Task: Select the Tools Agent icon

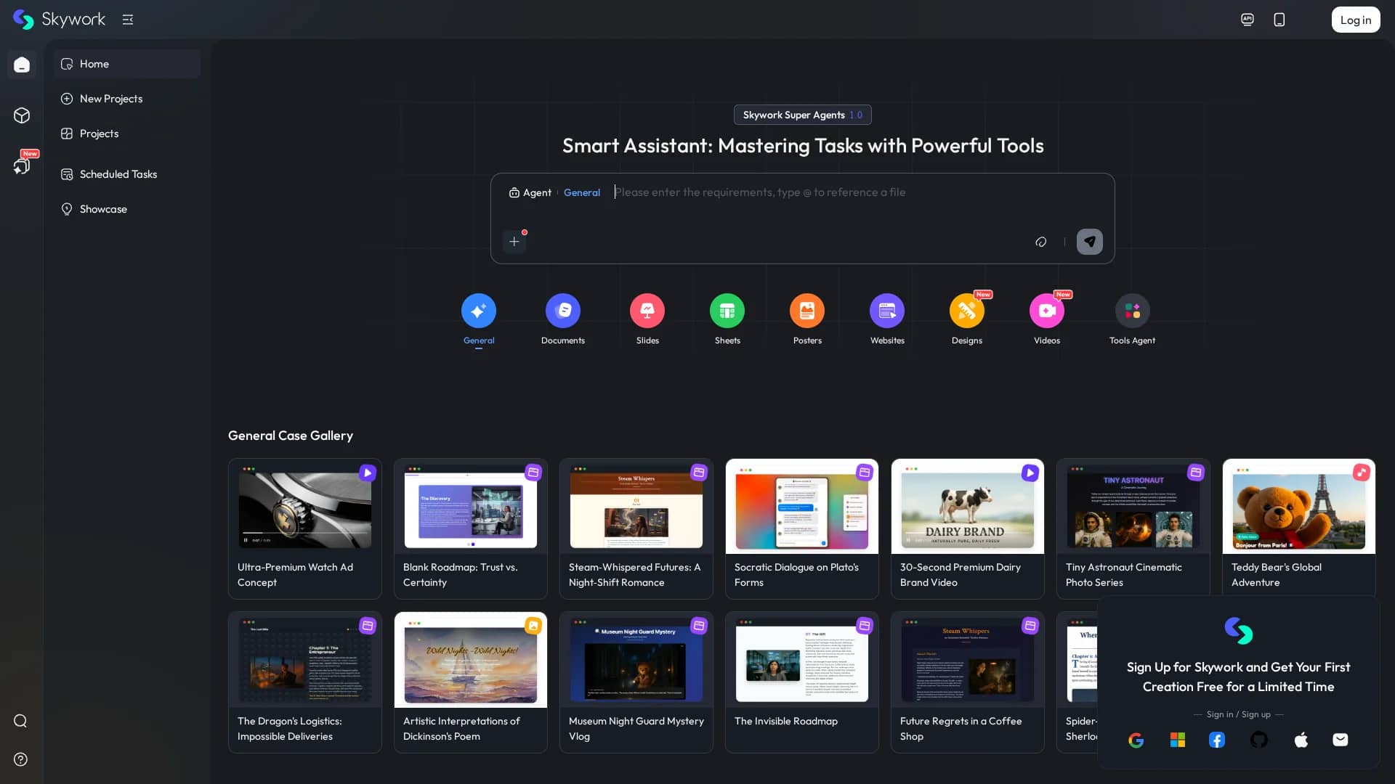Action: point(1133,311)
